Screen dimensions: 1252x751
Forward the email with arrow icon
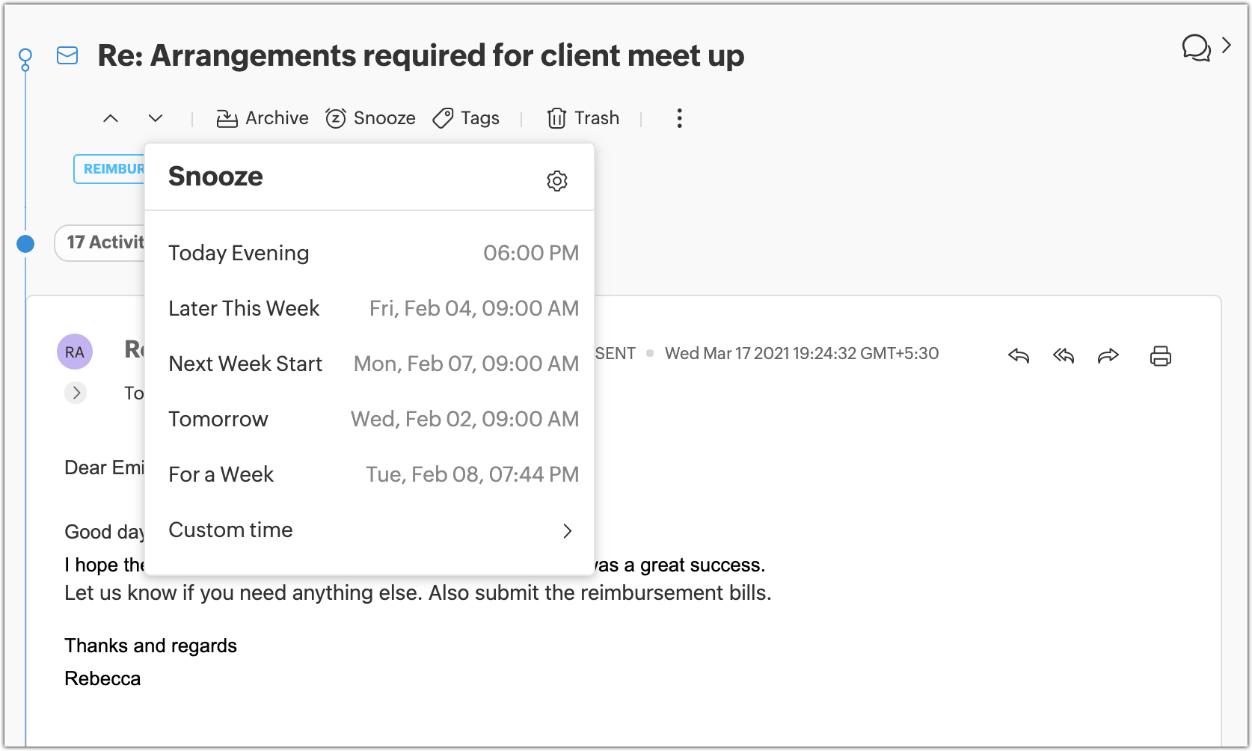pyautogui.click(x=1108, y=355)
